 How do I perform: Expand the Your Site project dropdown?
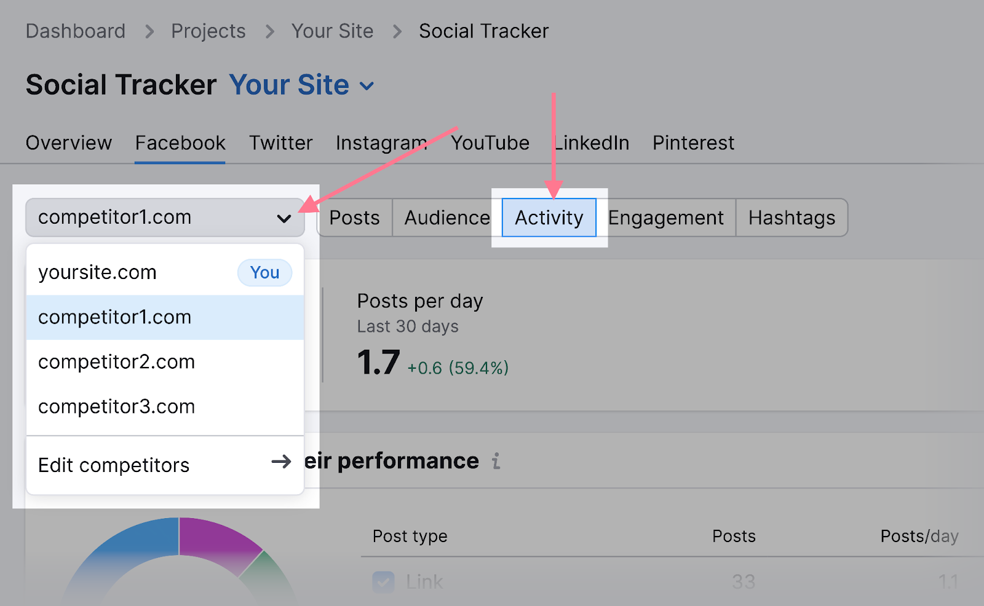pos(367,86)
